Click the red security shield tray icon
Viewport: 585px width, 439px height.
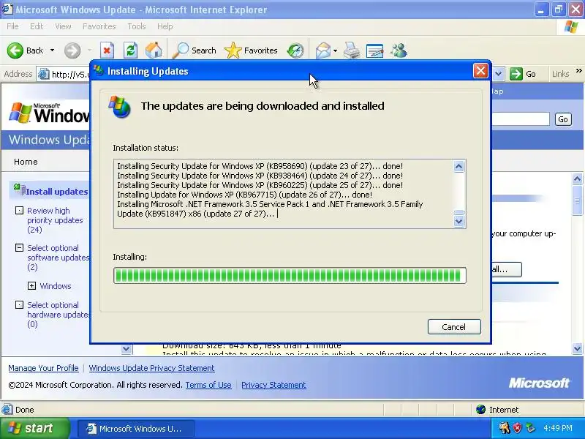(x=517, y=428)
